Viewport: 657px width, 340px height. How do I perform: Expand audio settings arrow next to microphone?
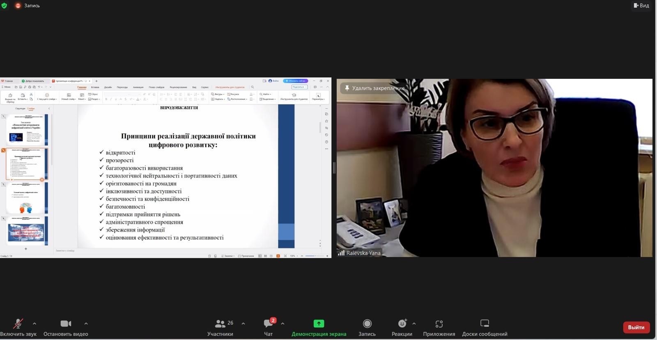tap(34, 324)
